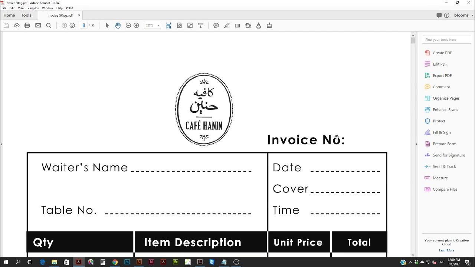Select the invoice 50pg.pdf document tab
This screenshot has height=267, width=475.
pos(60,16)
